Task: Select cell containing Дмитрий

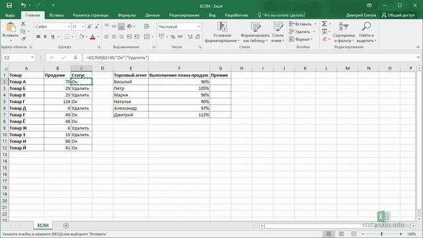Action: pos(131,114)
